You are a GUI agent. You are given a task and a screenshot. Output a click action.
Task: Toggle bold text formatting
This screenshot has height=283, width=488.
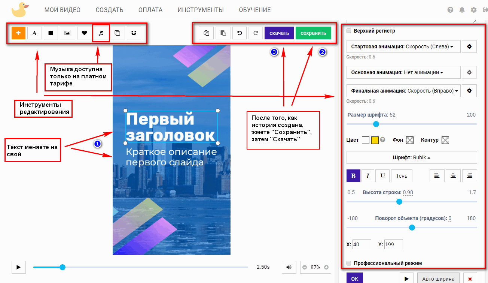353,175
